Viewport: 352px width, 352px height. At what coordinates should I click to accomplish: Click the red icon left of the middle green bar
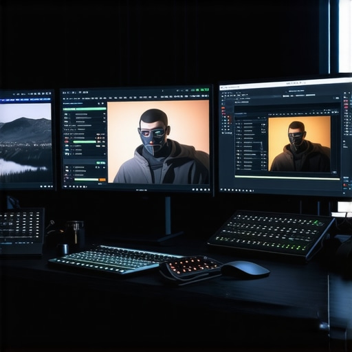click(x=67, y=142)
